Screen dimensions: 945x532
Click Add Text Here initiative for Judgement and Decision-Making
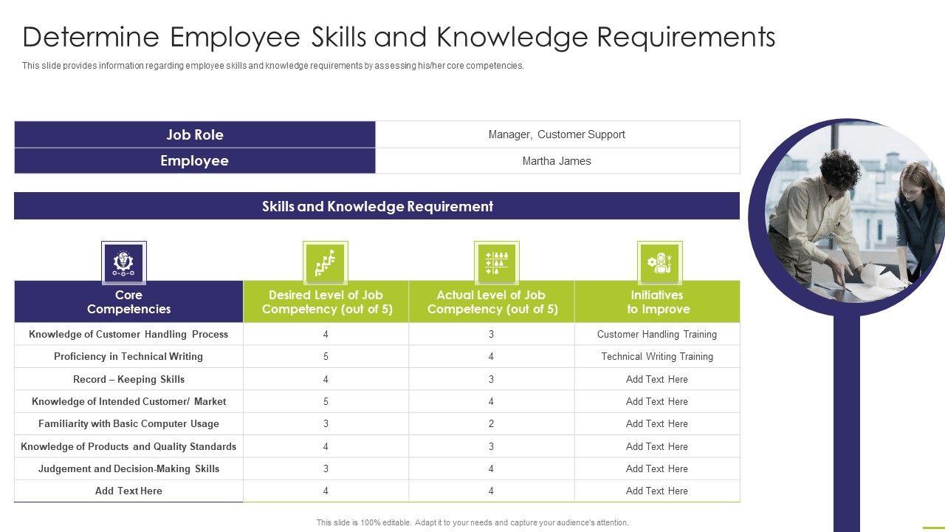[x=657, y=468]
